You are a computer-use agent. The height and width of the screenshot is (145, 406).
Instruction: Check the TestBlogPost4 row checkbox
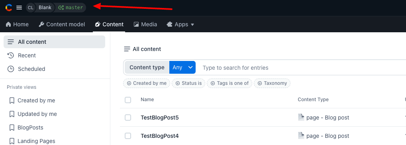[x=128, y=136]
